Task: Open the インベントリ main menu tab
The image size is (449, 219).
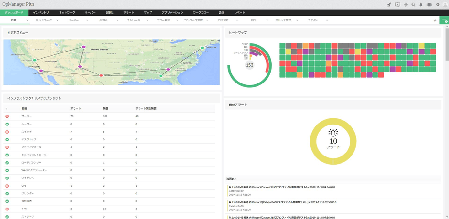Action: [41, 12]
